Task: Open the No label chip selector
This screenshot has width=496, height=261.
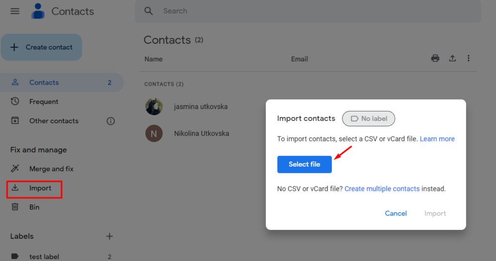Action: tap(369, 119)
